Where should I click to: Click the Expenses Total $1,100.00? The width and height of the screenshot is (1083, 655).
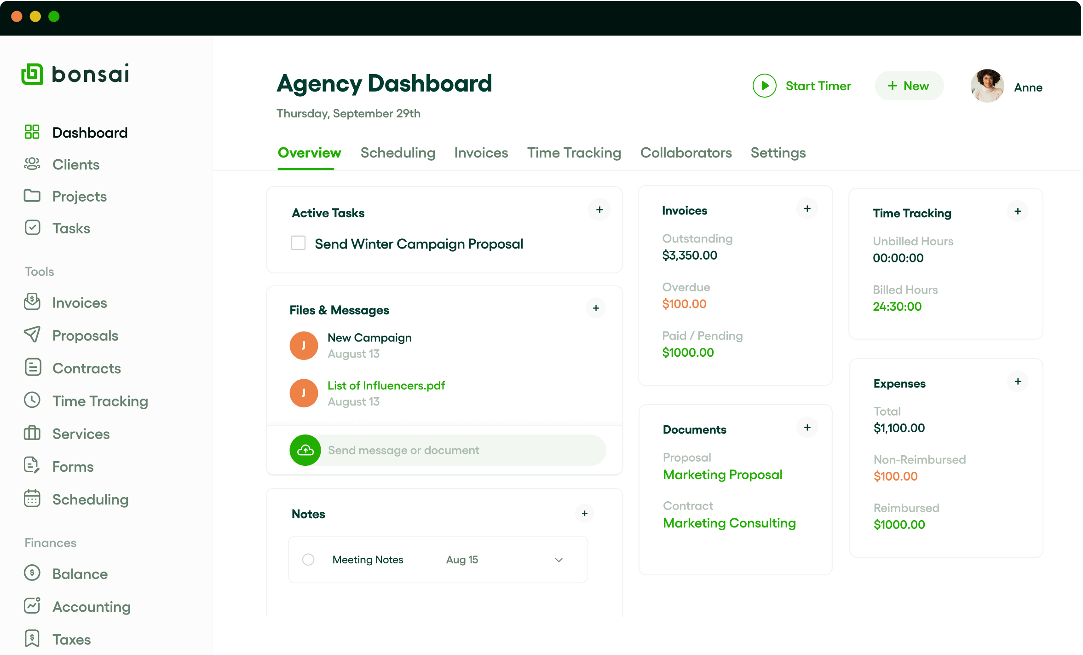(x=899, y=428)
